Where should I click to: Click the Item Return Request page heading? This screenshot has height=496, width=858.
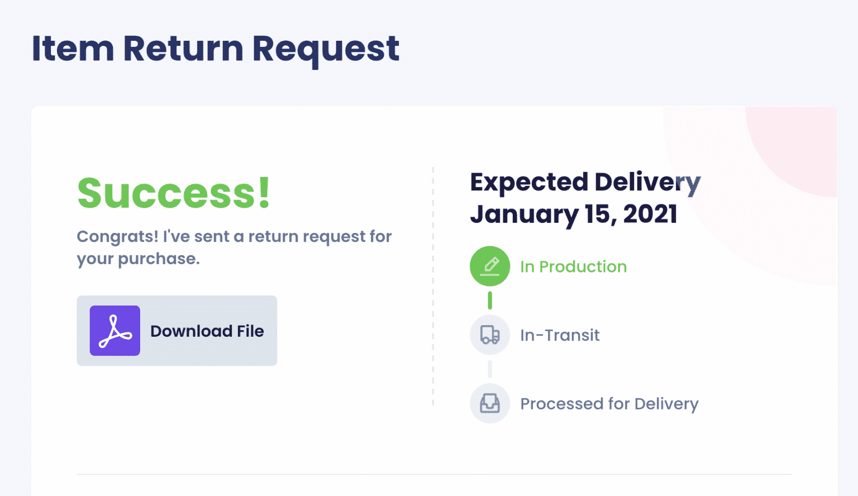tap(216, 49)
